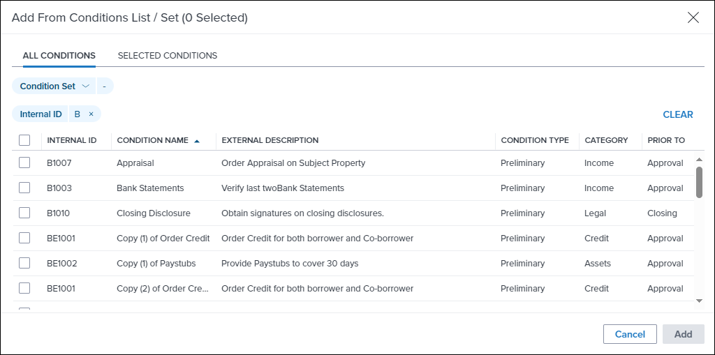Click the Add button
This screenshot has height=355, width=715.
pyautogui.click(x=683, y=334)
